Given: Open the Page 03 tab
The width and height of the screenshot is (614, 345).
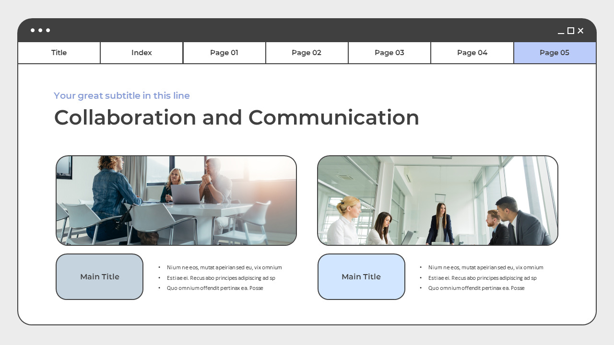Looking at the screenshot, I should (x=389, y=53).
